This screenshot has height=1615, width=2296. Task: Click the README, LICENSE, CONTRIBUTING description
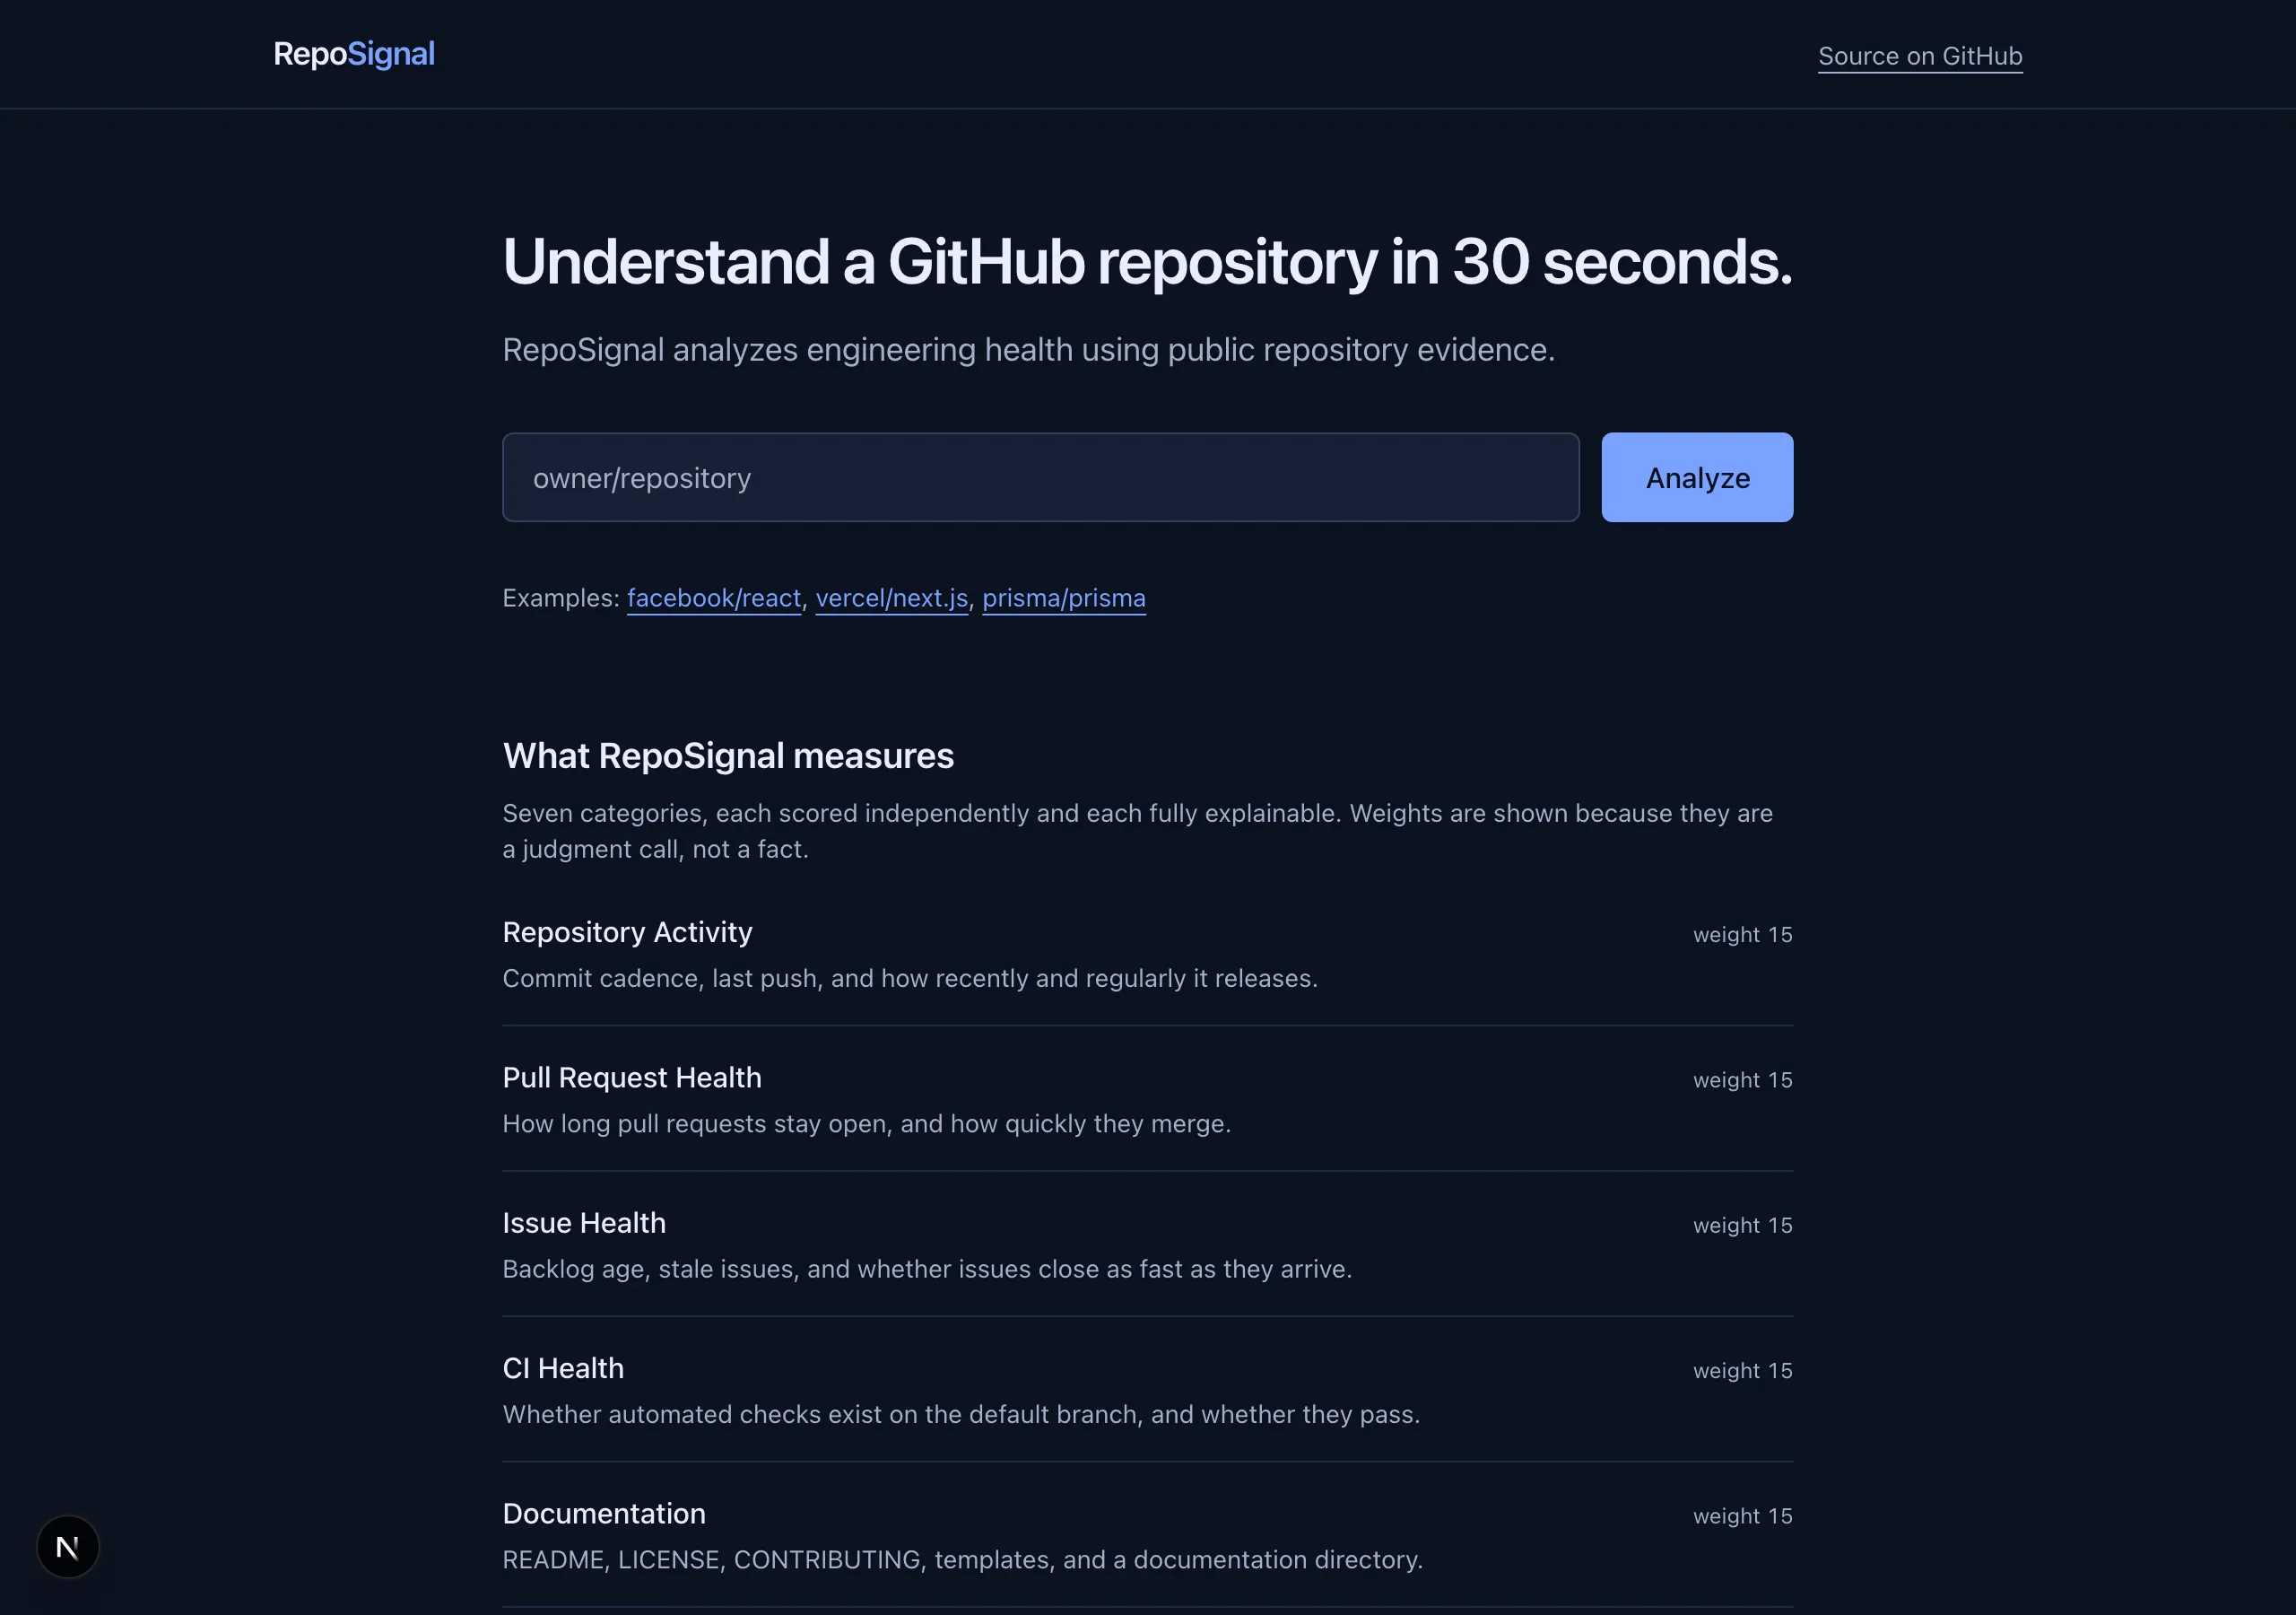coord(962,1560)
